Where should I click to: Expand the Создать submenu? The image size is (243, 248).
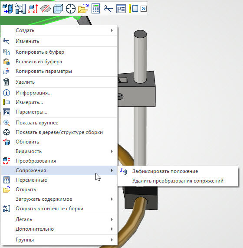[x=59, y=30]
